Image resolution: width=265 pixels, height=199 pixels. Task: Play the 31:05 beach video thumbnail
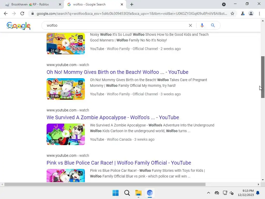coord(66,89)
